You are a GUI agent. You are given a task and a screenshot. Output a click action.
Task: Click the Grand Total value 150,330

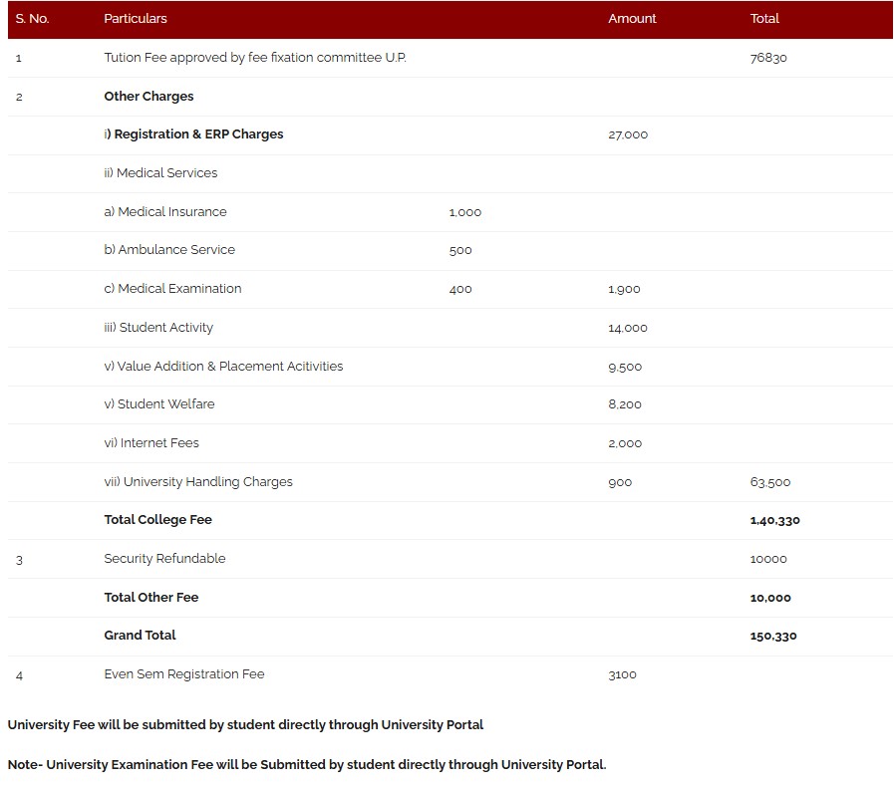tap(773, 636)
